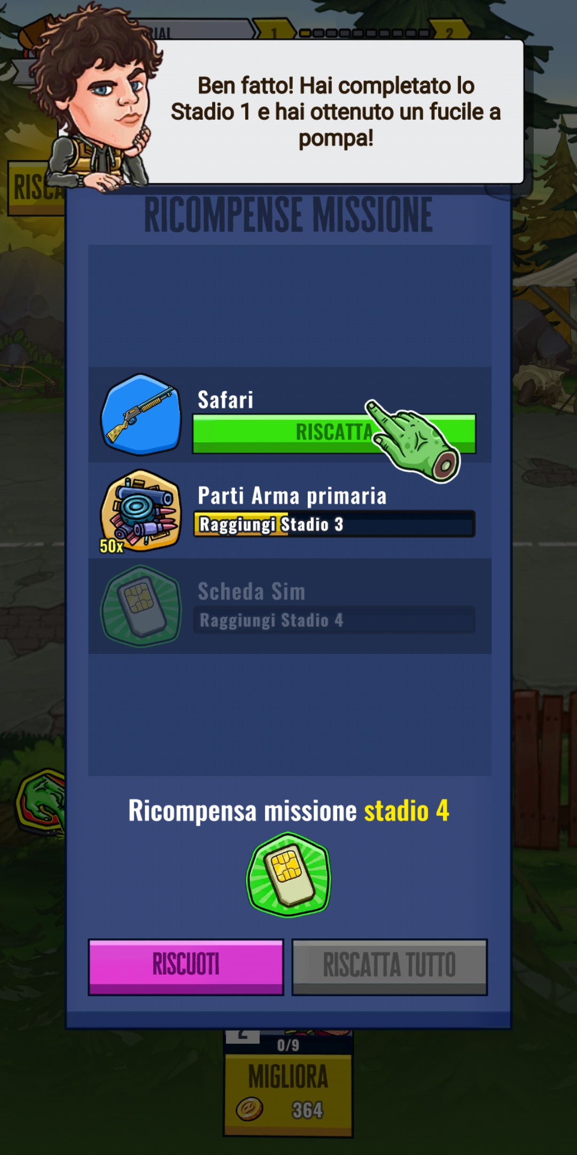
Task: Tap the Parti Arma primaria parts icon
Action: click(x=141, y=511)
